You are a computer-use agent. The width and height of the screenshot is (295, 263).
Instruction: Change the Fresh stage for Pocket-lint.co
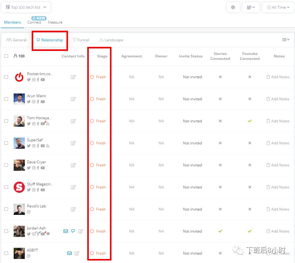tap(98, 77)
